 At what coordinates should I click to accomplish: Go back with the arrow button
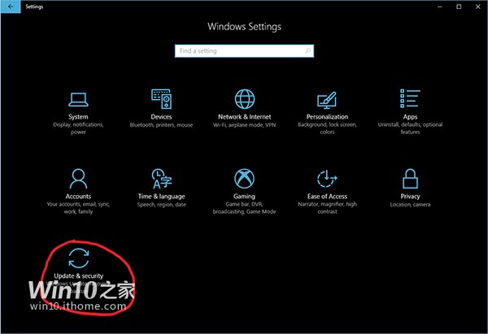pyautogui.click(x=11, y=7)
